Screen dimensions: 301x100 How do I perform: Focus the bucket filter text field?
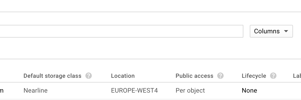pos(121,31)
